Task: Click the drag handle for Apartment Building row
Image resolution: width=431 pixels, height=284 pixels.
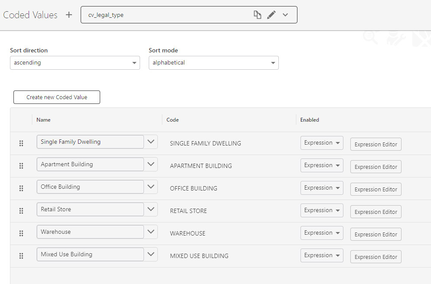Action: pyautogui.click(x=21, y=166)
